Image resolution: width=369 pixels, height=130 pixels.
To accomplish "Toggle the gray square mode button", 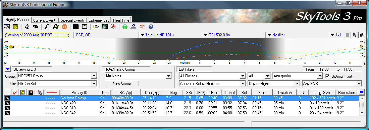I will coord(347,35).
